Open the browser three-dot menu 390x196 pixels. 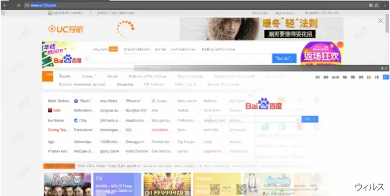tap(385, 5)
